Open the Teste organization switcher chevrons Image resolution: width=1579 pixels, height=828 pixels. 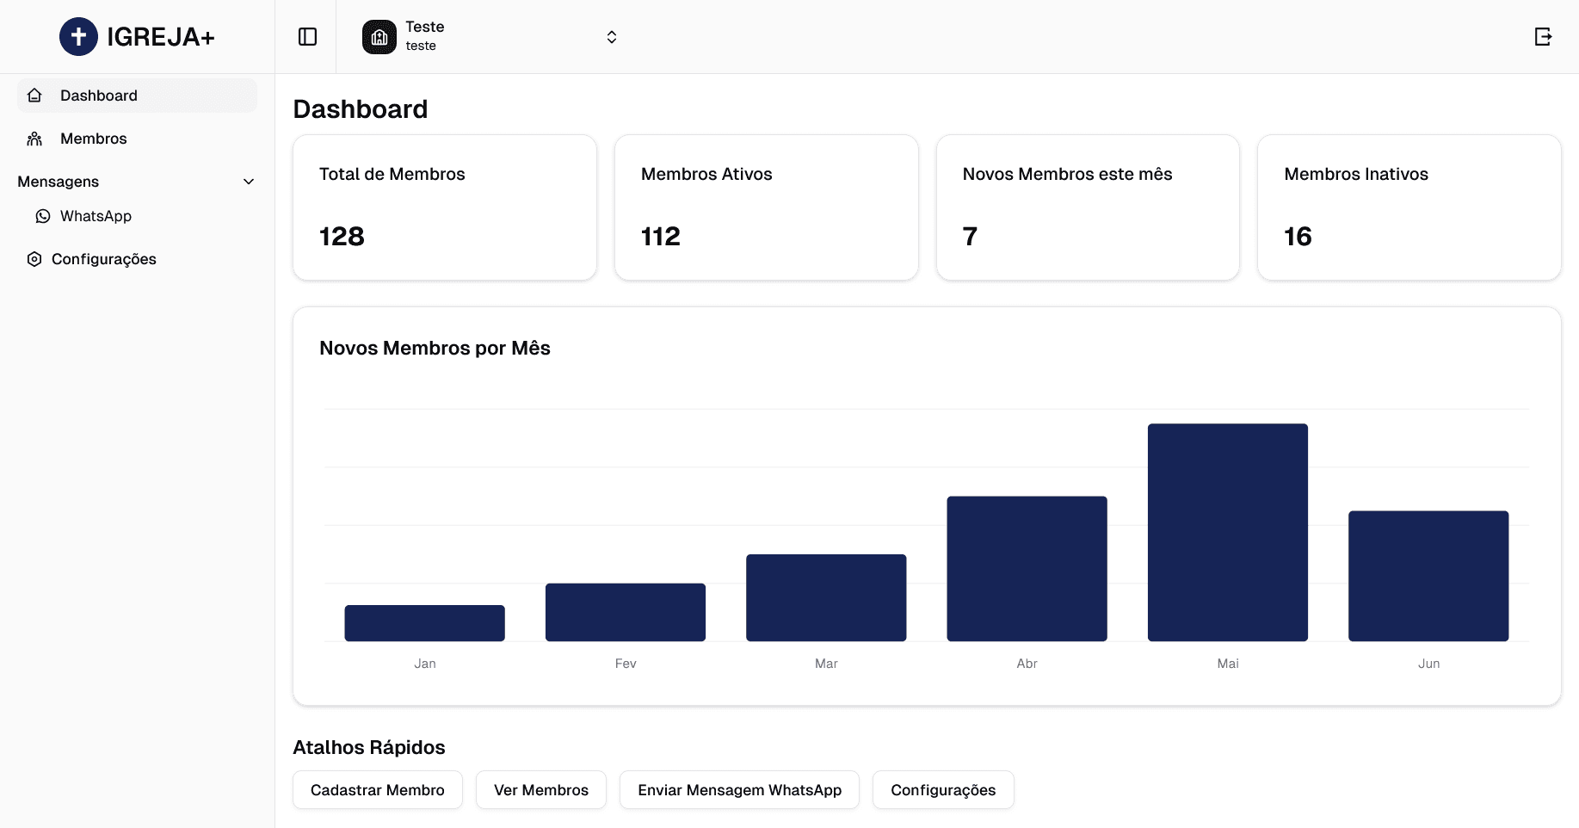pos(611,37)
